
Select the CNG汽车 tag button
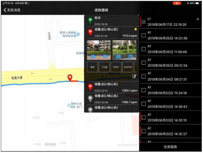coord(128,67)
